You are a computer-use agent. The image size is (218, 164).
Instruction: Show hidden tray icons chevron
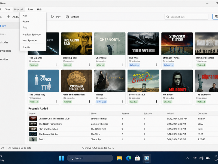tap(187, 158)
